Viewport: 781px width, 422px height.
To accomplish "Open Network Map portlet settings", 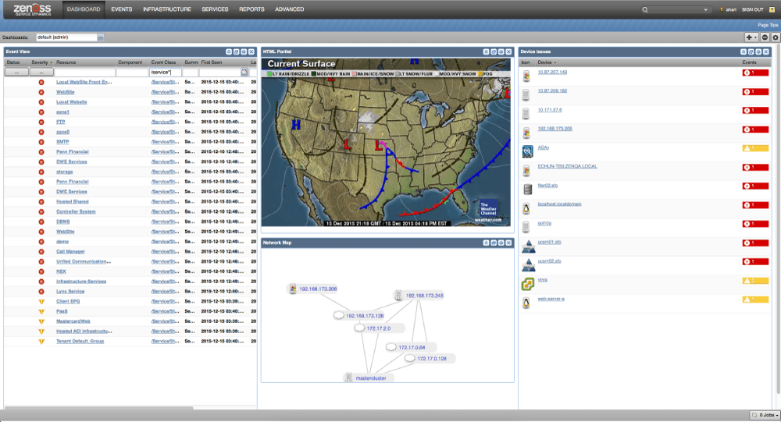I will [x=501, y=243].
